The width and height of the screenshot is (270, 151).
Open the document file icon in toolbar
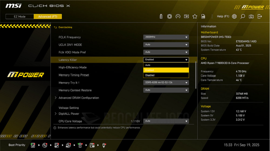click(203, 16)
